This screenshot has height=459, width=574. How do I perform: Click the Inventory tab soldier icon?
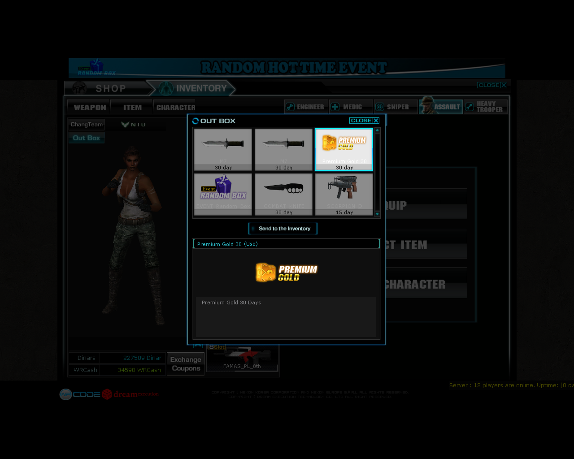click(166, 88)
